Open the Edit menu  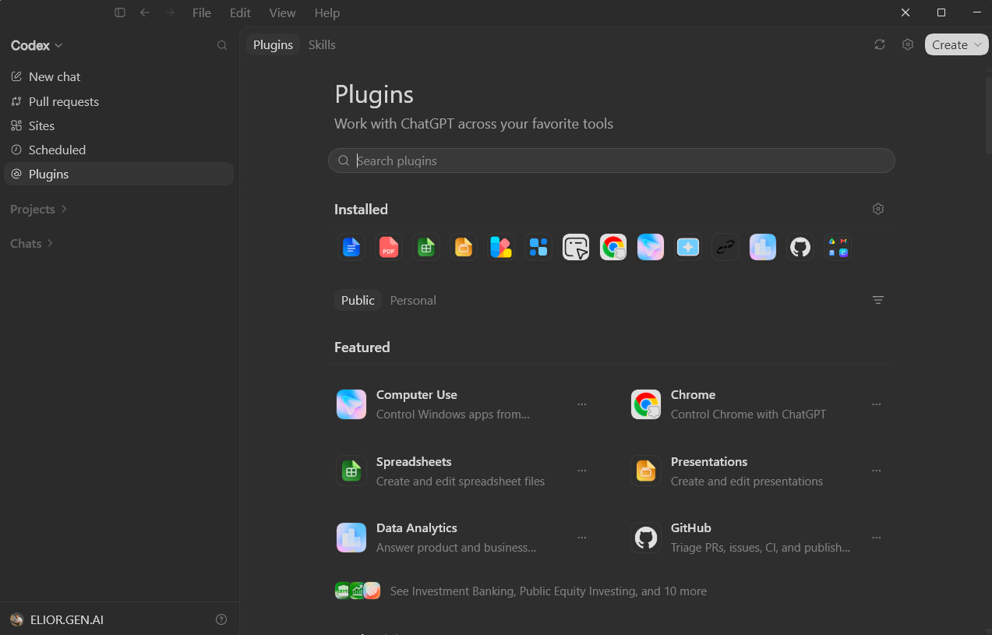(240, 12)
